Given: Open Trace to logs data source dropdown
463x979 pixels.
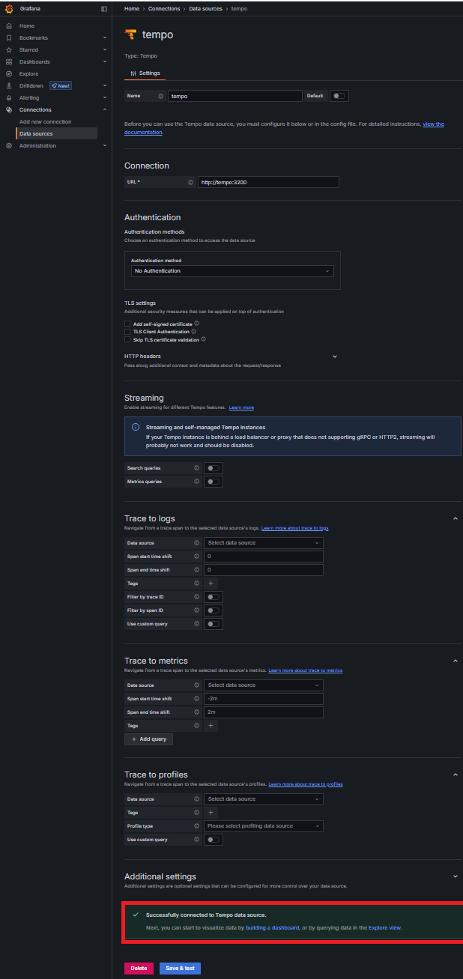Looking at the screenshot, I should tap(264, 543).
